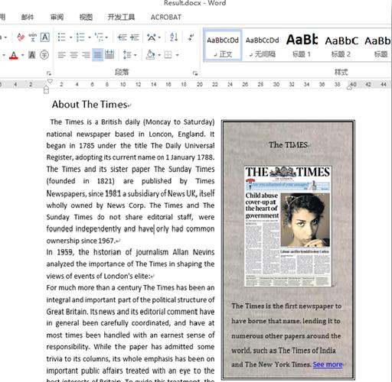Click the 'About The Times' heading
392x382 pixels.
[90, 105]
